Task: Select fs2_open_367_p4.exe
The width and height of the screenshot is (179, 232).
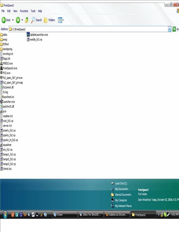Action: point(11,78)
